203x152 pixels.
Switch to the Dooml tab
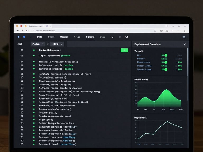click(x=51, y=37)
